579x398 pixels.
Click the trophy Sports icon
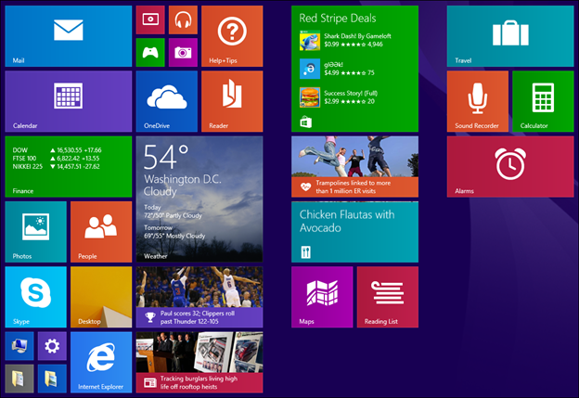(150, 317)
